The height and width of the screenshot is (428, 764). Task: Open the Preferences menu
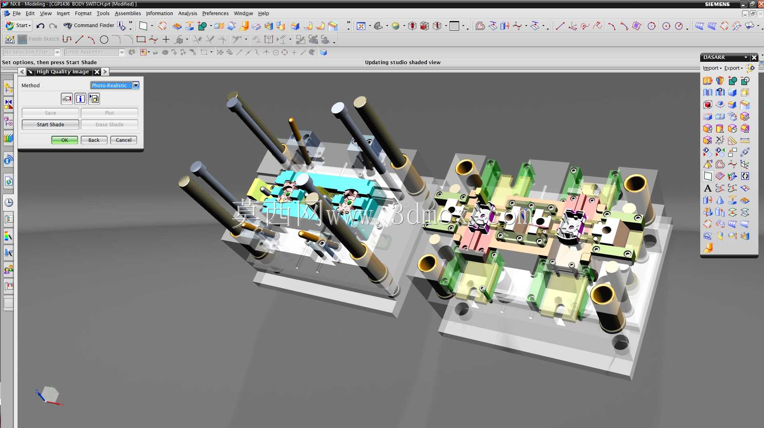pyautogui.click(x=215, y=13)
